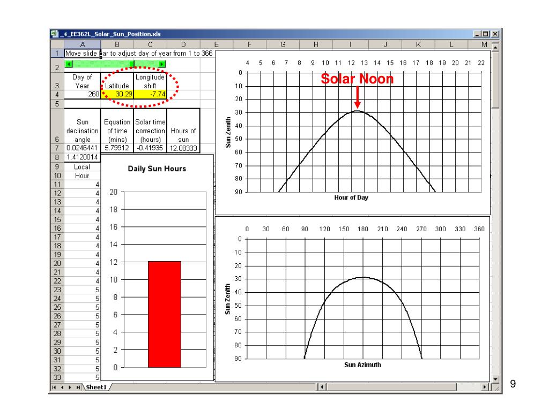
Task: Click the day-of-year slider thumb
Action: 132,64
